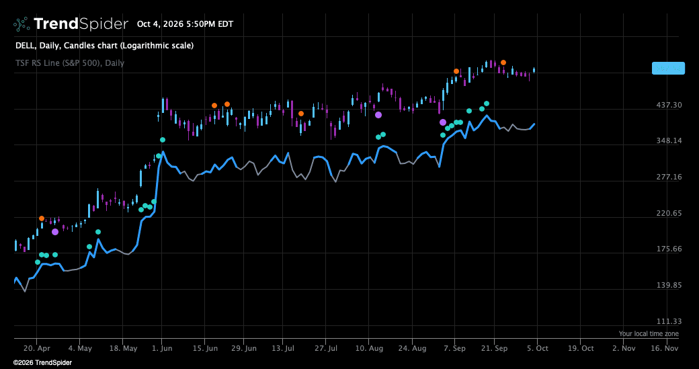Click the '©2026 TrendSpider' copyright text

click(42, 363)
